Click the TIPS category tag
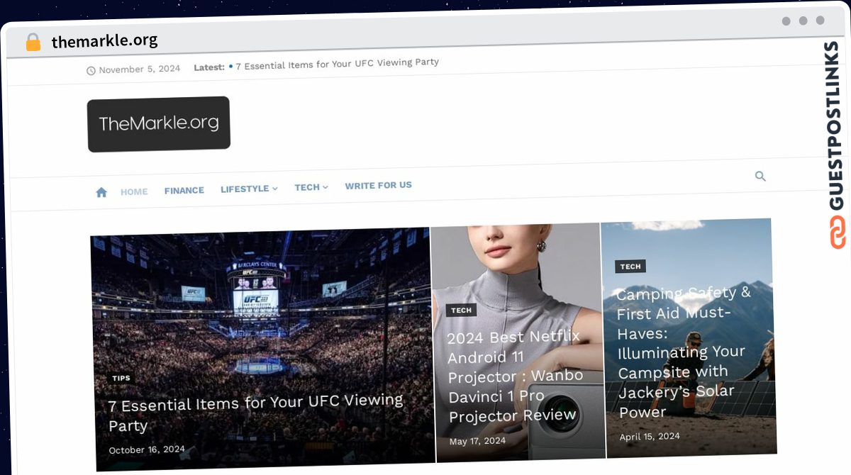The image size is (851, 475). 121,378
